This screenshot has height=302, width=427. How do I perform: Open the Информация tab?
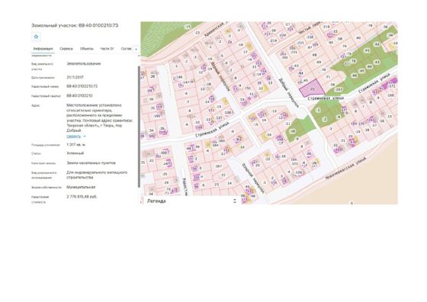[x=43, y=49]
